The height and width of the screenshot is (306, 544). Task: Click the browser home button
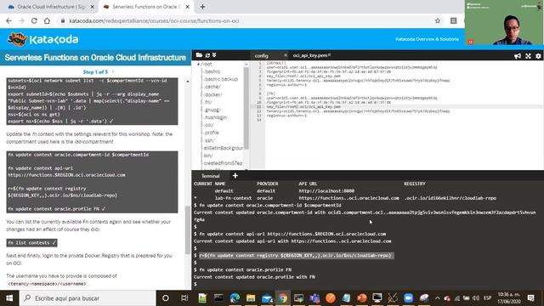[x=47, y=20]
